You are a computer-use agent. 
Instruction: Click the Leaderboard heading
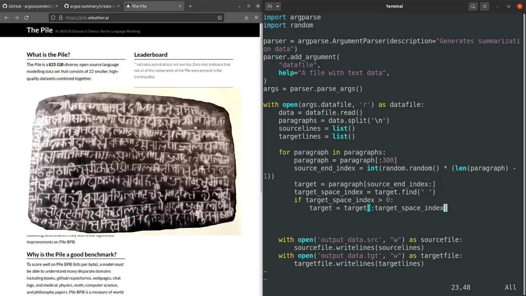(151, 55)
